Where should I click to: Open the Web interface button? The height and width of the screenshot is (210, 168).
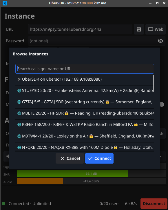156,29
